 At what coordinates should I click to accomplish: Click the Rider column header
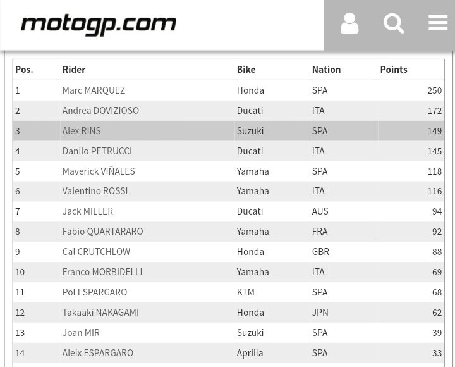74,70
